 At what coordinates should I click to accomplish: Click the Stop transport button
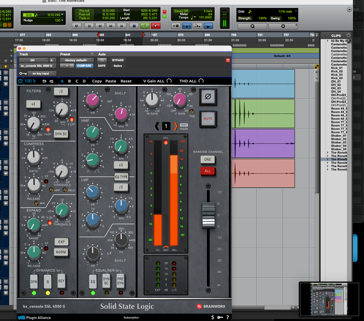tap(134, 26)
